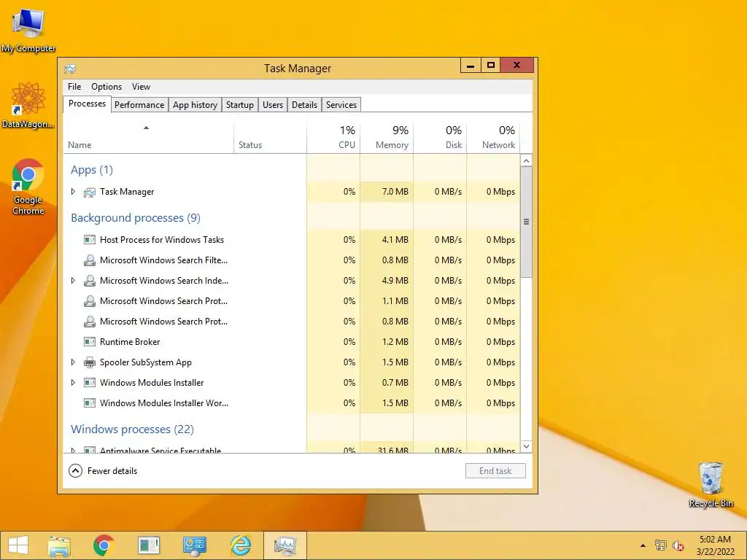Sort by the CPU column header
Screen dimensions: 747x560
pyautogui.click(x=333, y=138)
